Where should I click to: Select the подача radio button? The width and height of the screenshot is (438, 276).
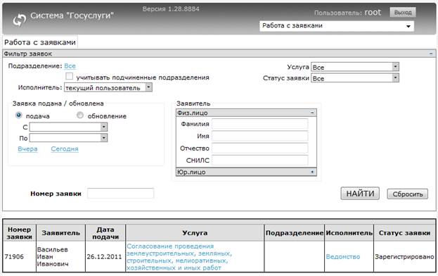(19, 115)
